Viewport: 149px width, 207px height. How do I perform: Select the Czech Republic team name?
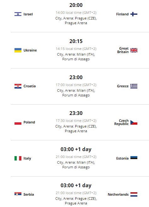point(122,122)
